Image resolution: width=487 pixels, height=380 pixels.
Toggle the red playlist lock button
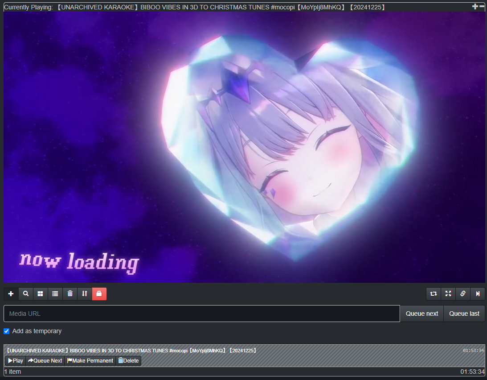tap(99, 294)
